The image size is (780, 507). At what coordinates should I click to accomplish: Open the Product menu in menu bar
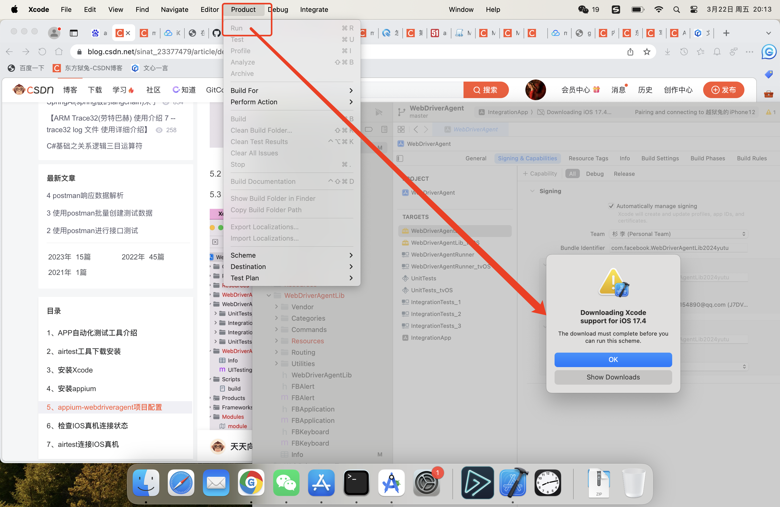tap(243, 10)
